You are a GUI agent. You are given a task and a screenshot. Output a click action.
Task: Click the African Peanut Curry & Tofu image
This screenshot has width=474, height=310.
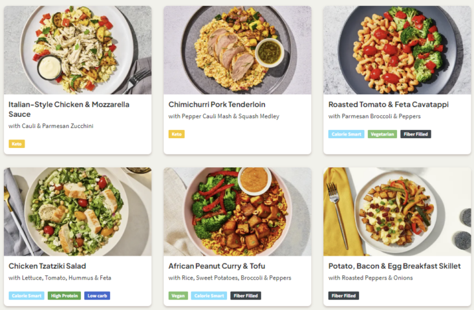237,212
